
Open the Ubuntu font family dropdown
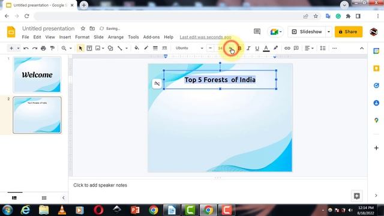189,48
